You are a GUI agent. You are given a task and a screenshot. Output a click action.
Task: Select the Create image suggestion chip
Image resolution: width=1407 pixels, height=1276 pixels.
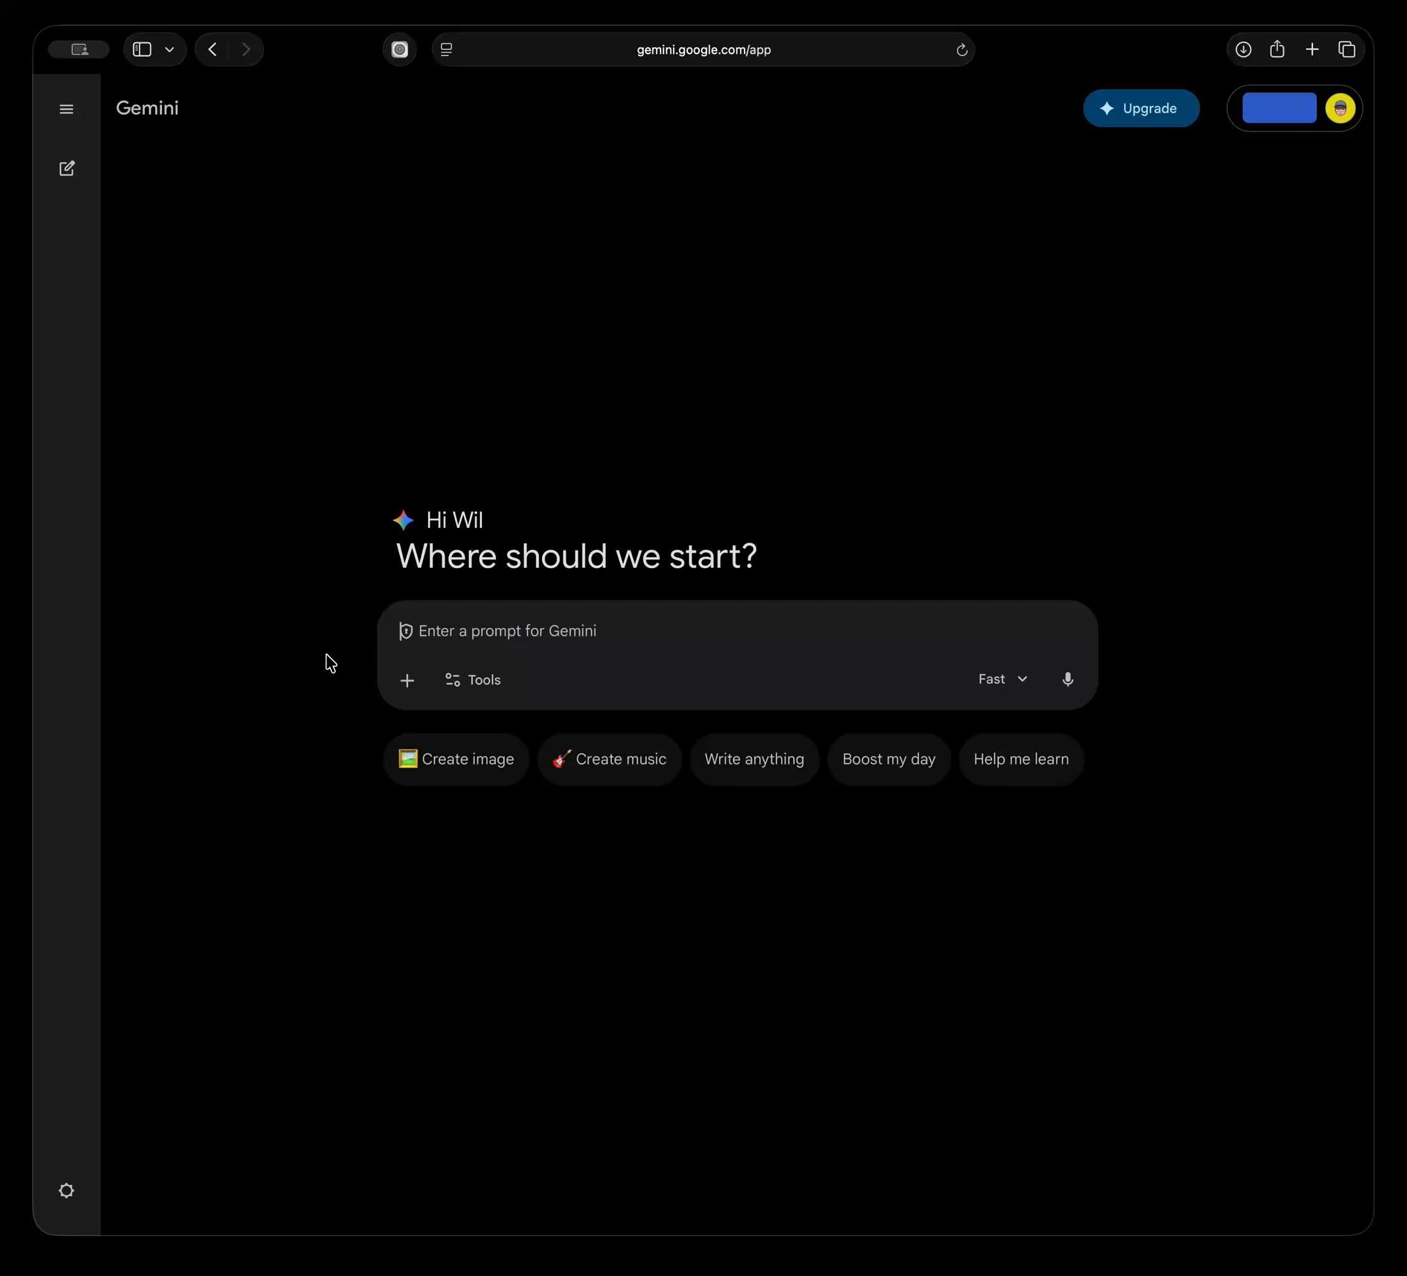coord(455,759)
